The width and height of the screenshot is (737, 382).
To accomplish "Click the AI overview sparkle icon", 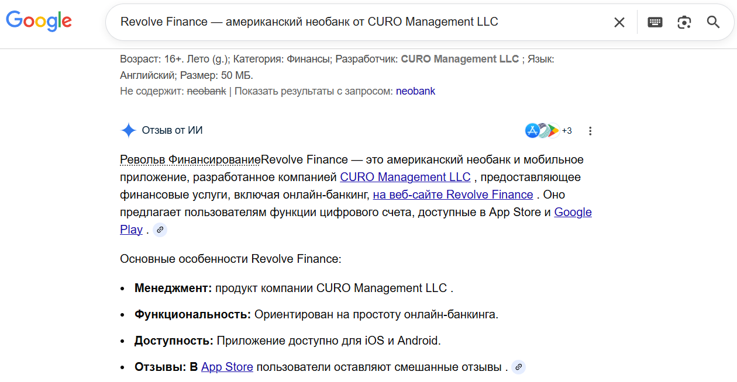I will [x=128, y=130].
